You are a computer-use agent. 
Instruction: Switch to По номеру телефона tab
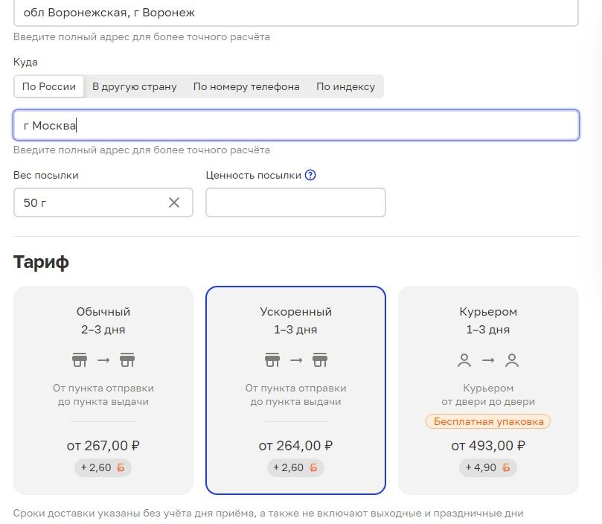tap(246, 86)
